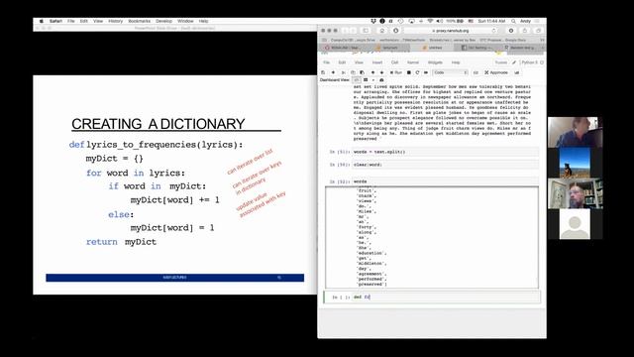Paste cells below in Jupyter toolbar
The width and height of the screenshot is (634, 357).
tap(362, 72)
